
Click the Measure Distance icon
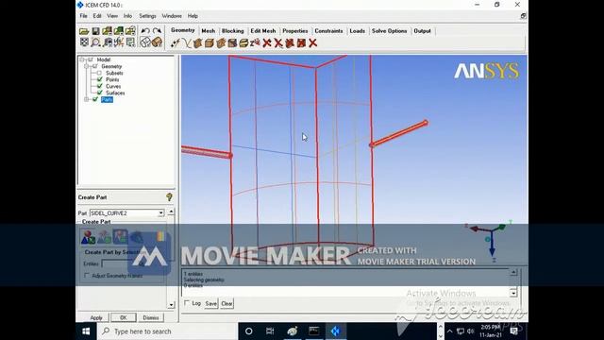(108, 42)
